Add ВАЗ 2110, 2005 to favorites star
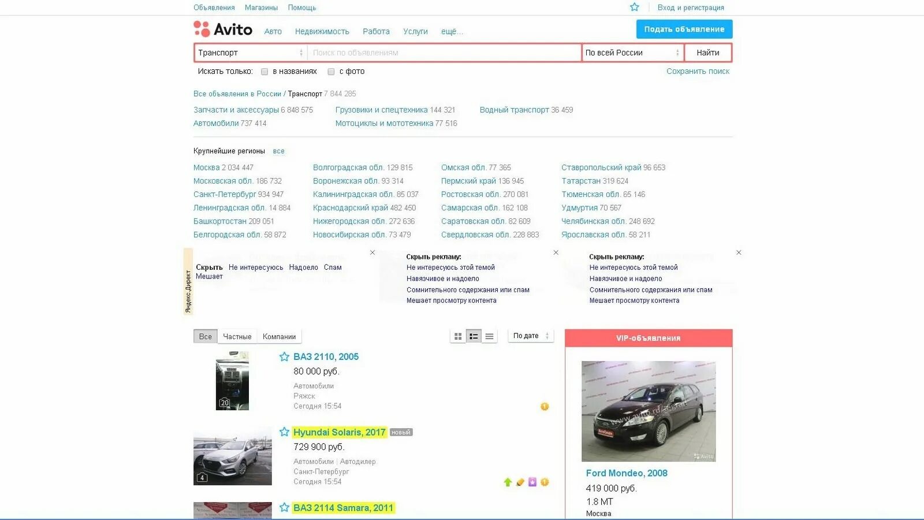The height and width of the screenshot is (520, 924). click(x=284, y=356)
